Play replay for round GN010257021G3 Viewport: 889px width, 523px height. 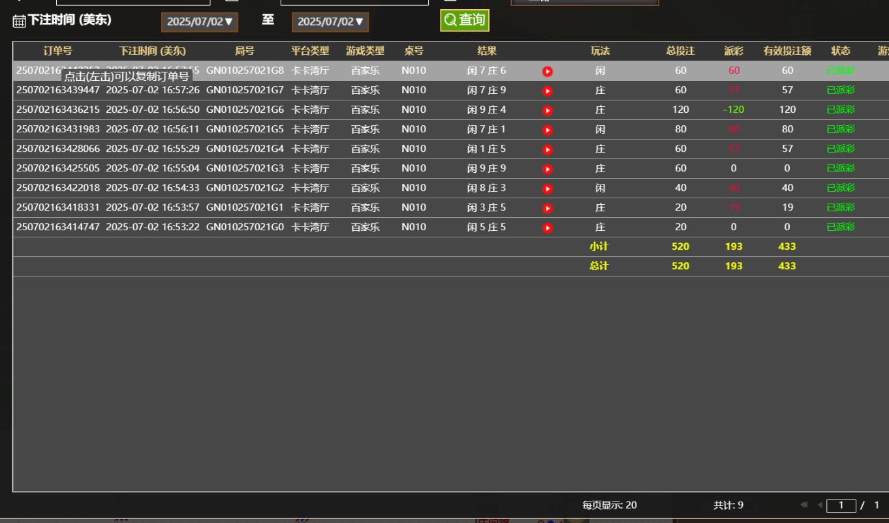point(548,169)
